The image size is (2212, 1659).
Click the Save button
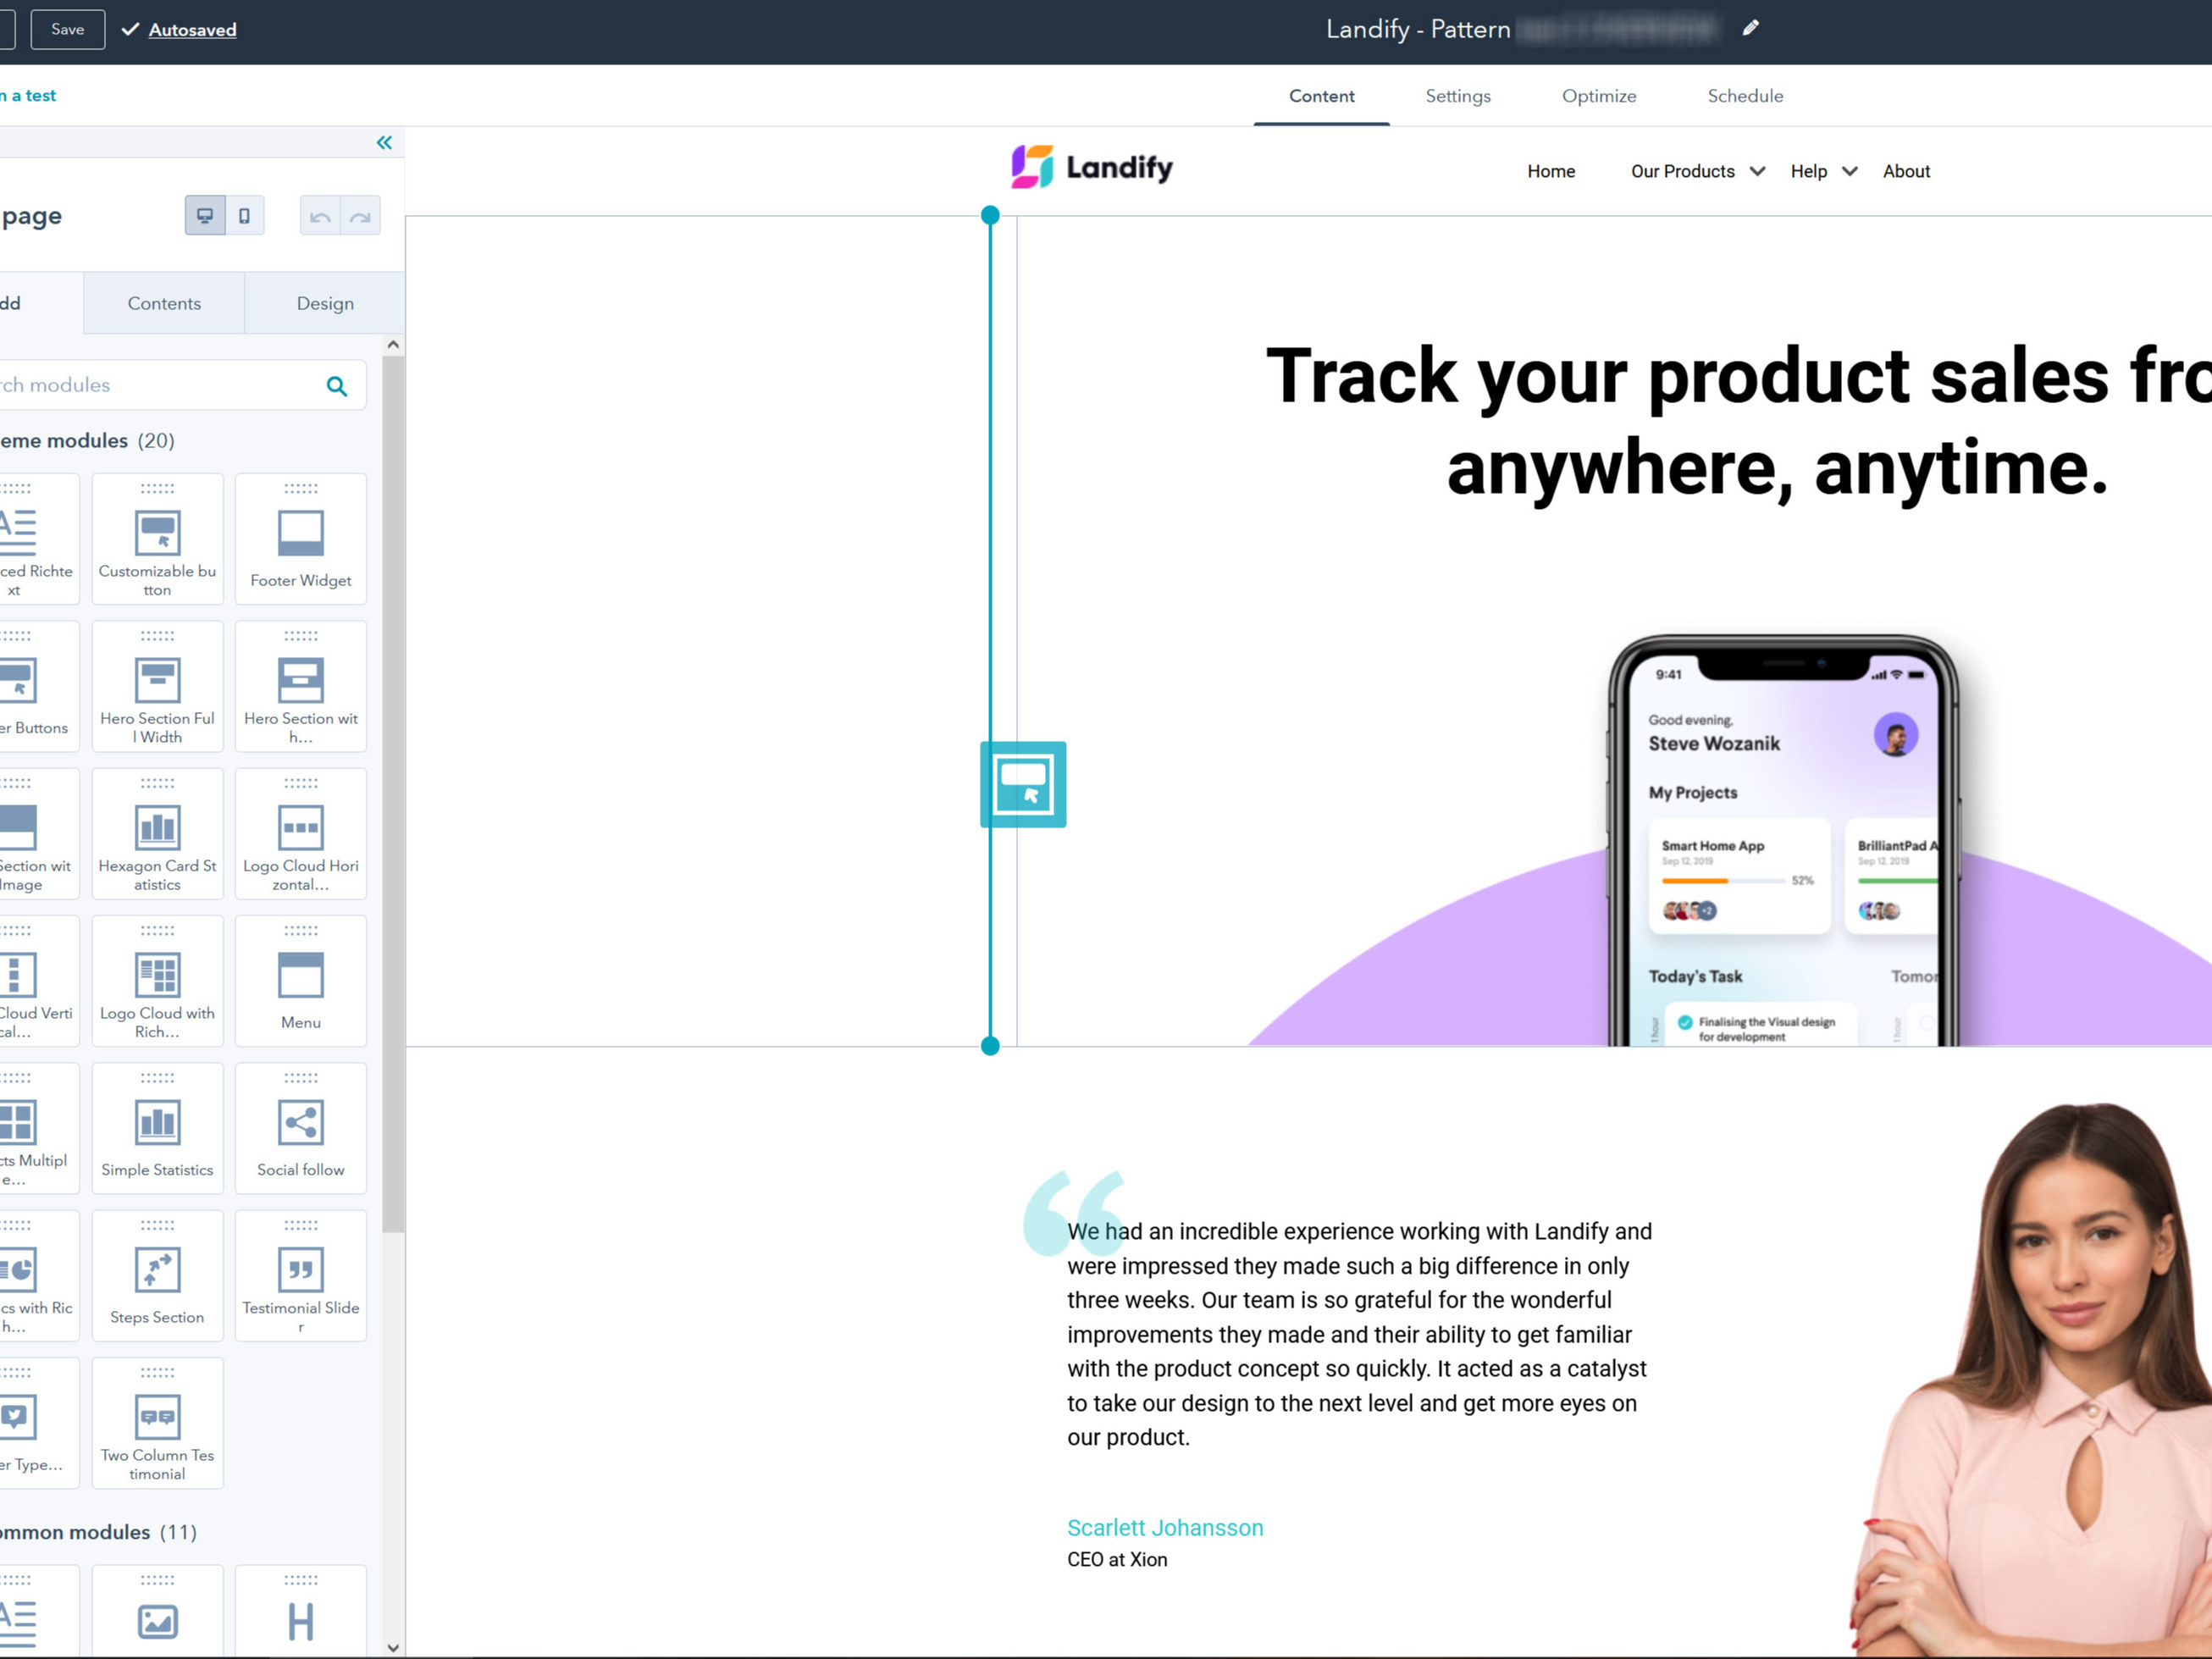click(68, 29)
